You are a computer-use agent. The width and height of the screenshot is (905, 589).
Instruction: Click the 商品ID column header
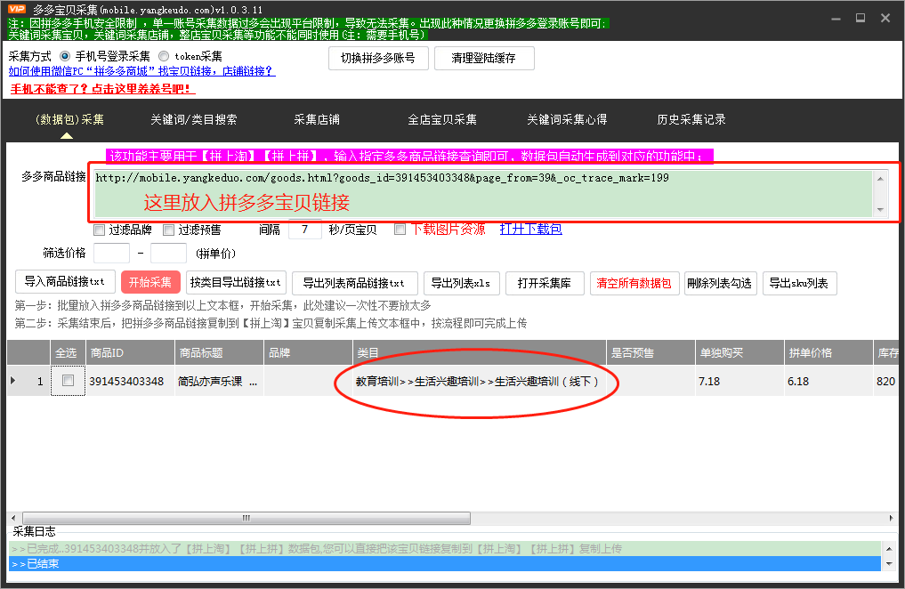pyautogui.click(x=130, y=352)
